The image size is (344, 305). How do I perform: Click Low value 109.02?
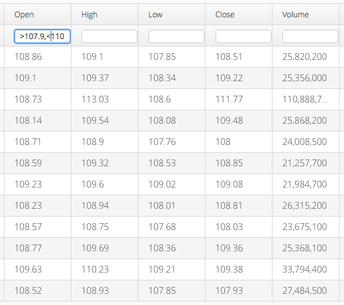pos(162,184)
